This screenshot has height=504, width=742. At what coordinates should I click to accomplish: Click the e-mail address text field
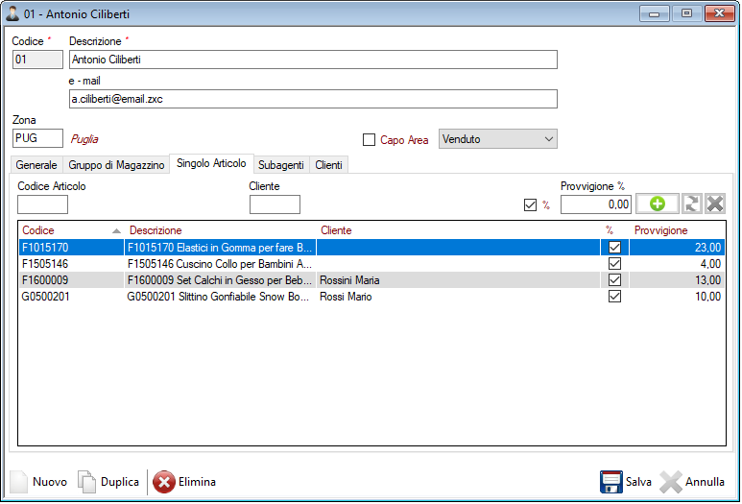coord(313,99)
